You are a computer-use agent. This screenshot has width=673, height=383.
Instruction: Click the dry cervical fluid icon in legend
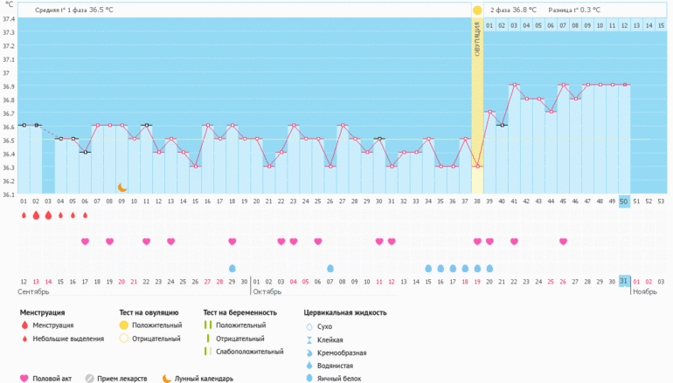point(309,325)
